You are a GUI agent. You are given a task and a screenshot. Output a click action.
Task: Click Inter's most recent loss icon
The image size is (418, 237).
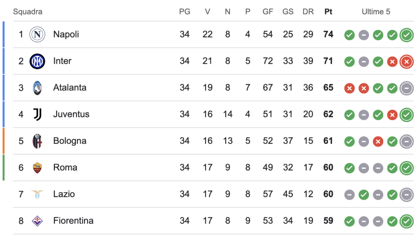[407, 62]
